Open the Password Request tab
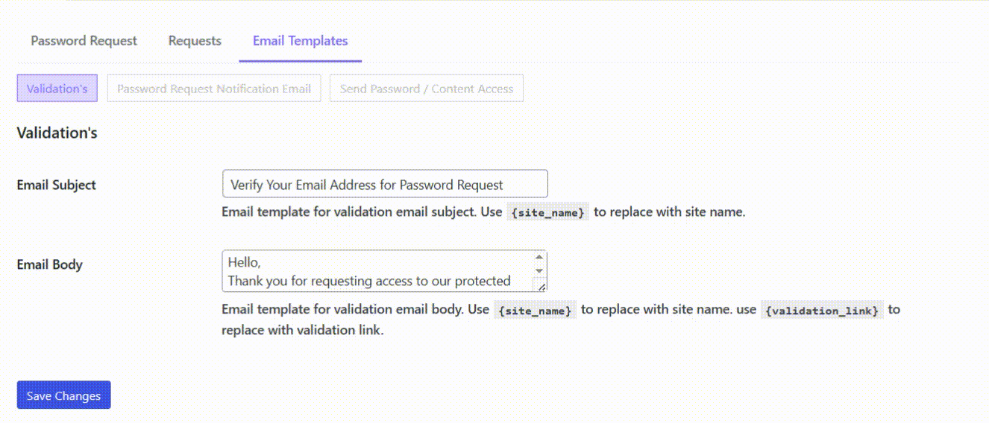989x423 pixels. (x=84, y=41)
